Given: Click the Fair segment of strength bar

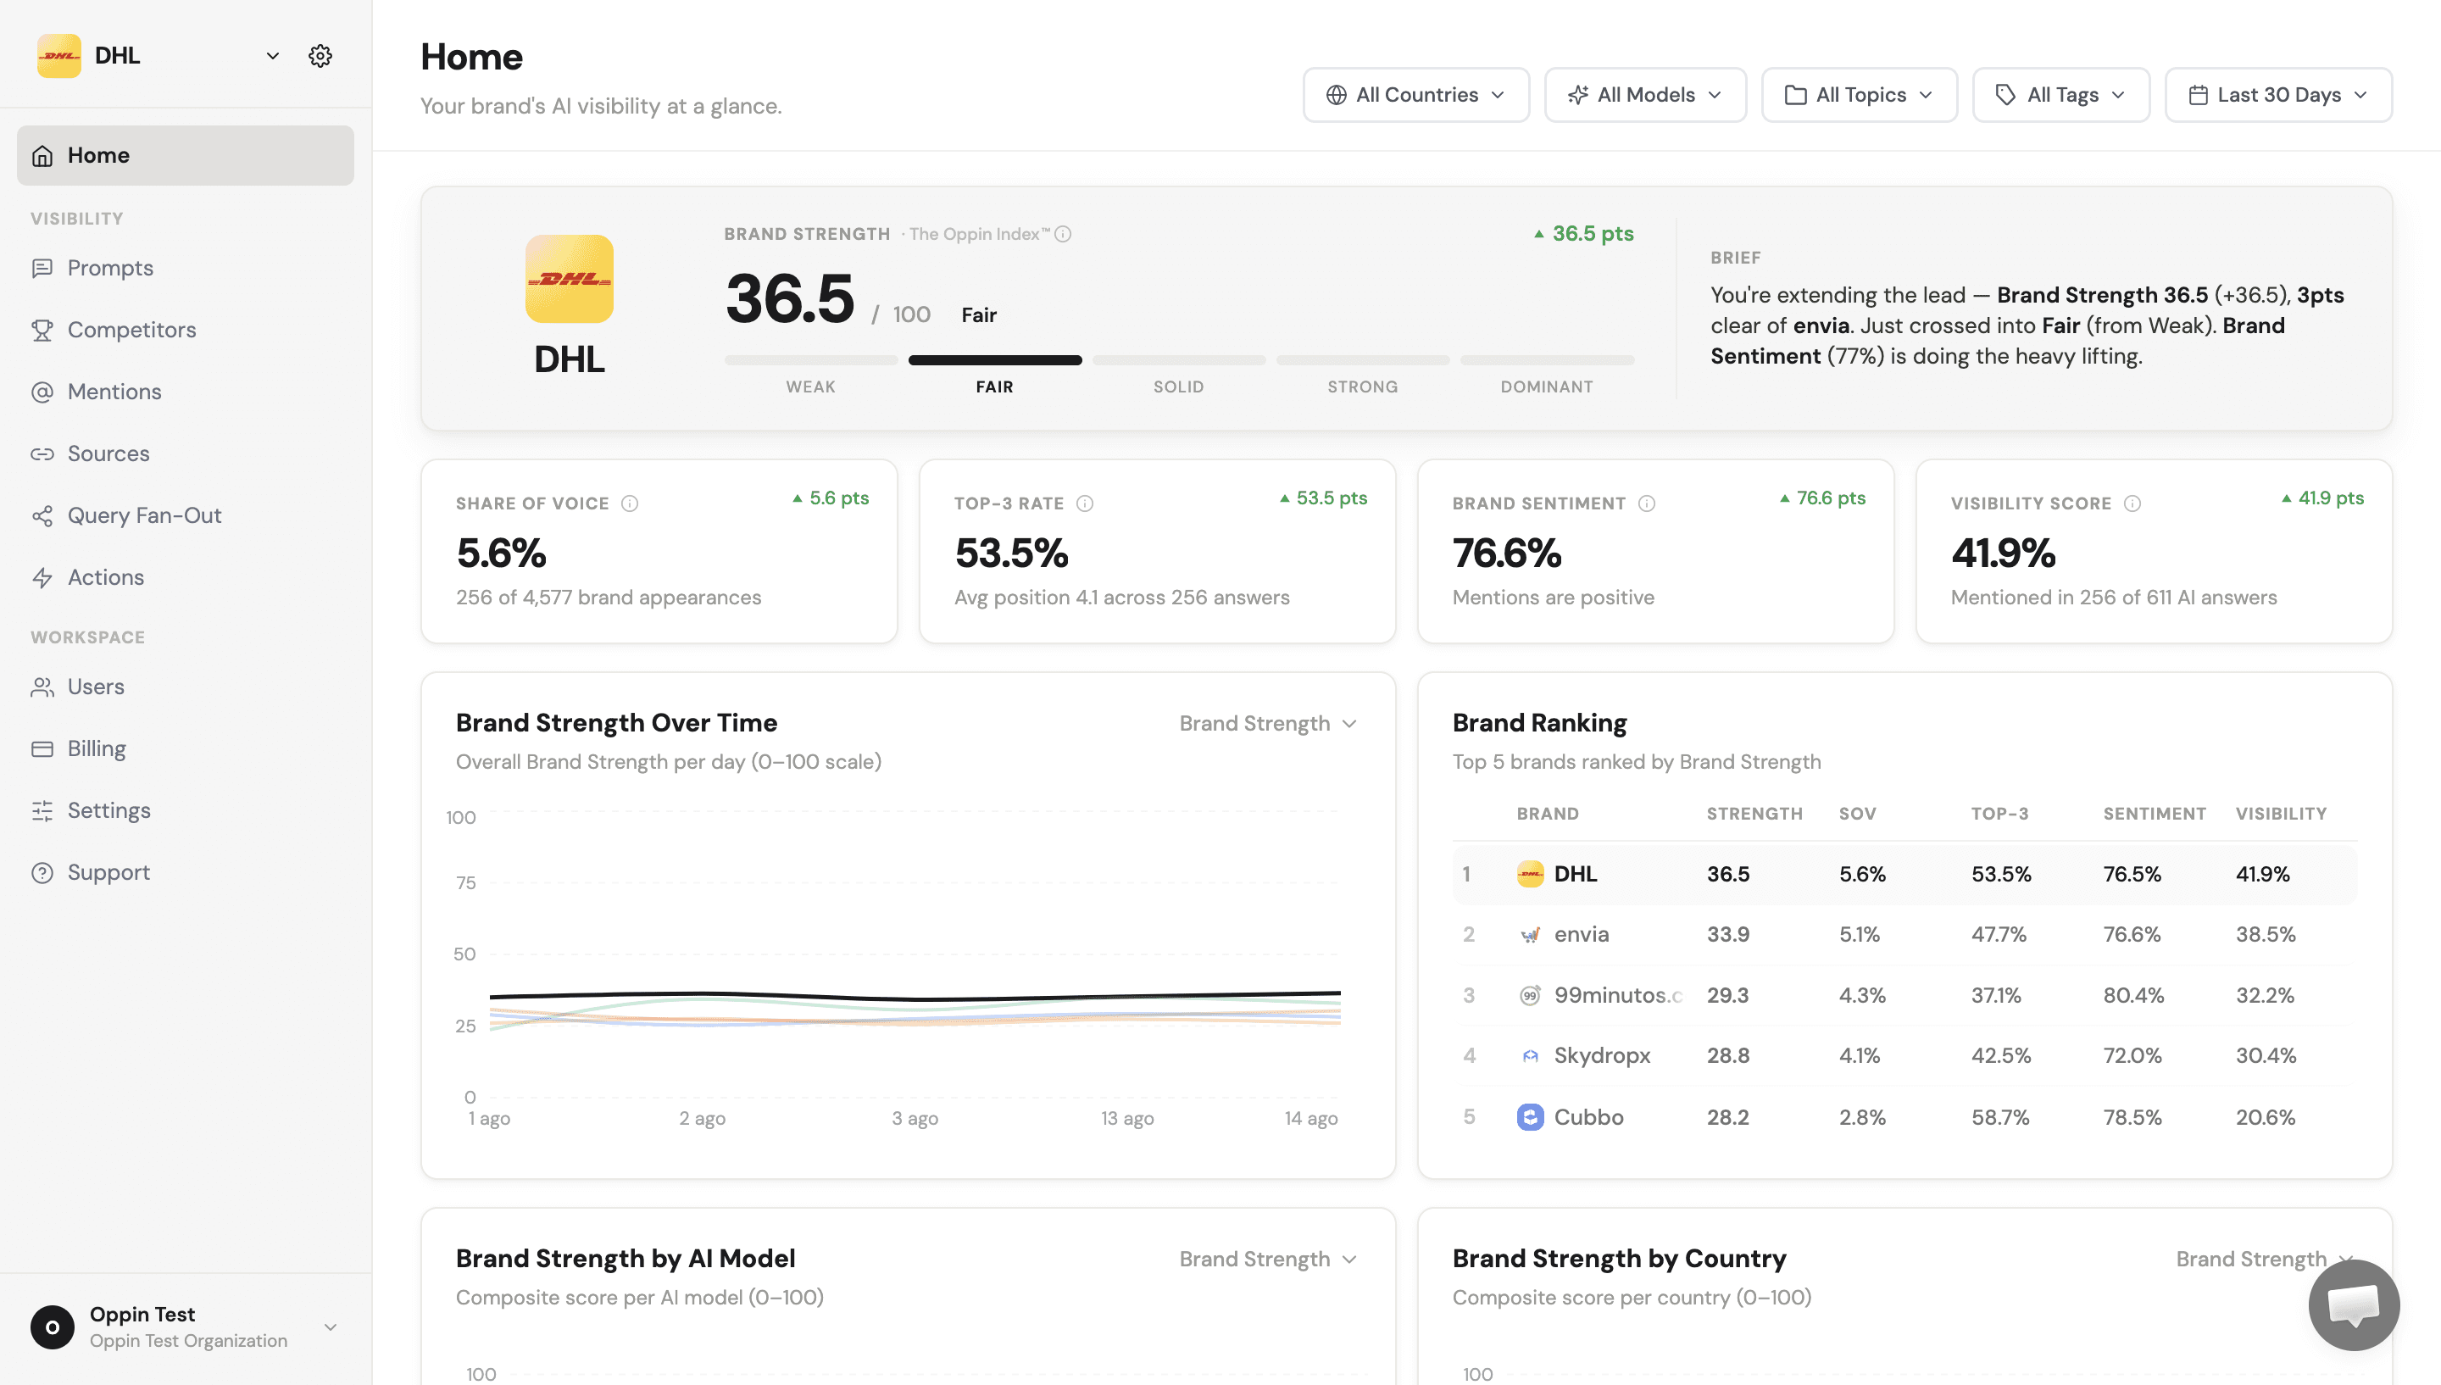Looking at the screenshot, I should [995, 360].
